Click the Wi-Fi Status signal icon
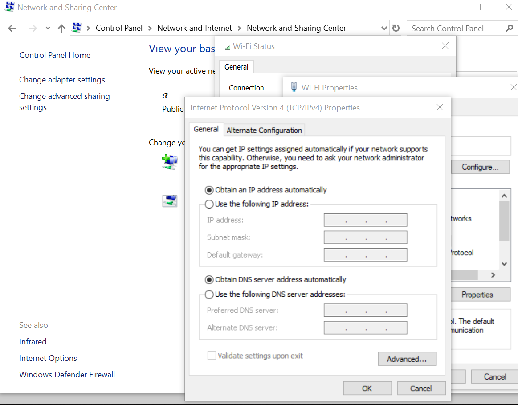The height and width of the screenshot is (405, 518). coord(227,48)
